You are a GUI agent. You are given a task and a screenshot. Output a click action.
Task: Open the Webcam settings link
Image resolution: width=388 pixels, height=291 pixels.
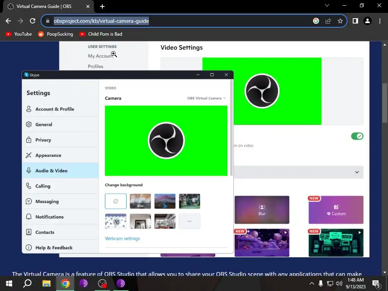coord(122,239)
